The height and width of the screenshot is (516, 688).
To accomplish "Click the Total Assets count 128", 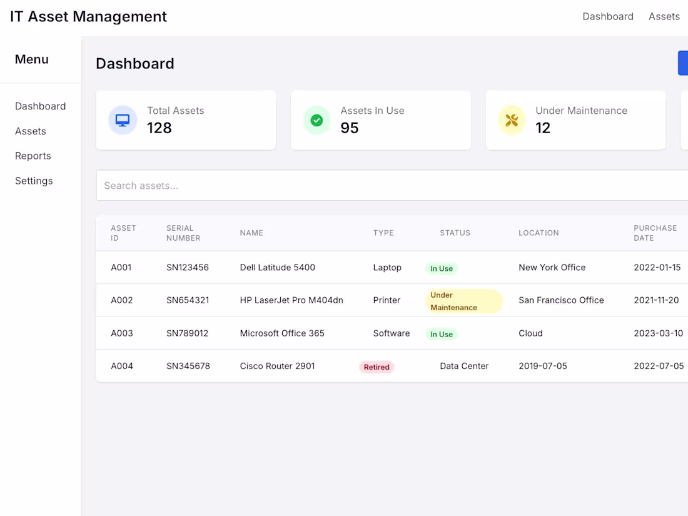I will point(159,128).
